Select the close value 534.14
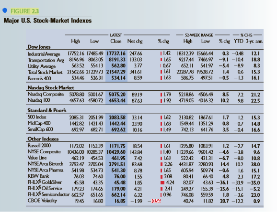 118,78
